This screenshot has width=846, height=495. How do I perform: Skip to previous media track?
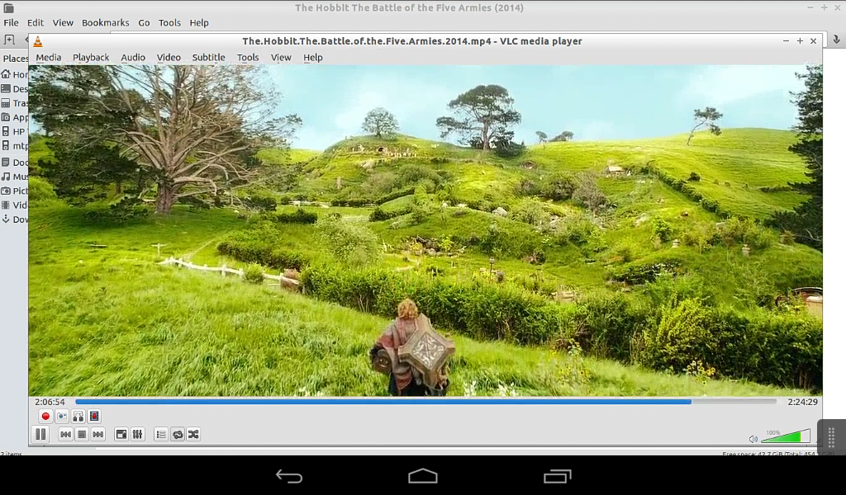(66, 434)
